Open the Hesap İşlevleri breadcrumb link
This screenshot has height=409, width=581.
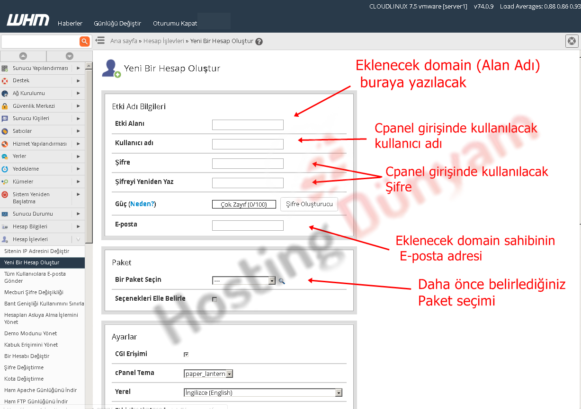(164, 41)
